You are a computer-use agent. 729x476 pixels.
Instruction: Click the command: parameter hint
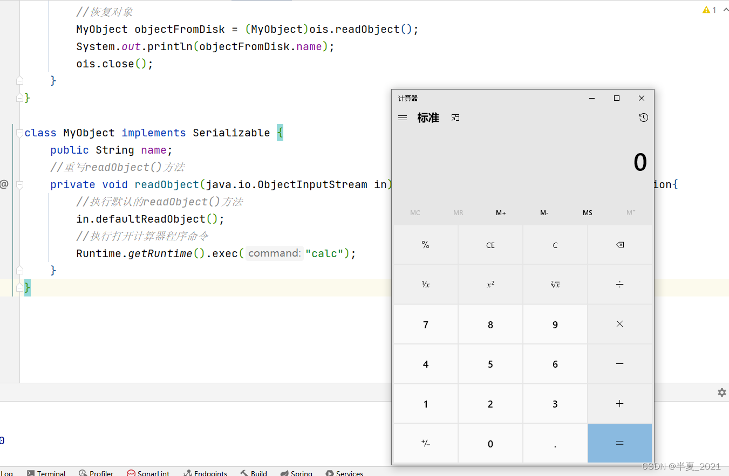pos(275,253)
